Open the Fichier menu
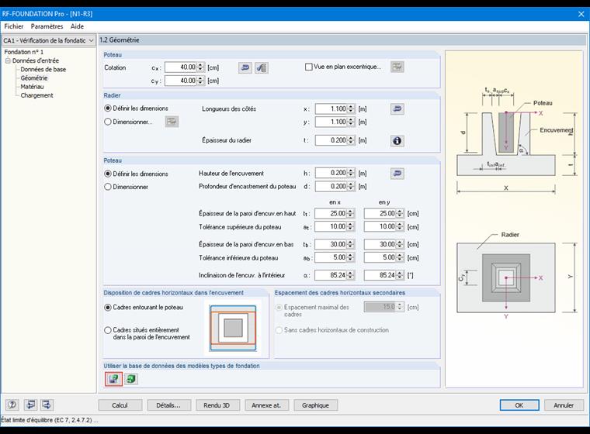The width and height of the screenshot is (590, 434). click(14, 26)
